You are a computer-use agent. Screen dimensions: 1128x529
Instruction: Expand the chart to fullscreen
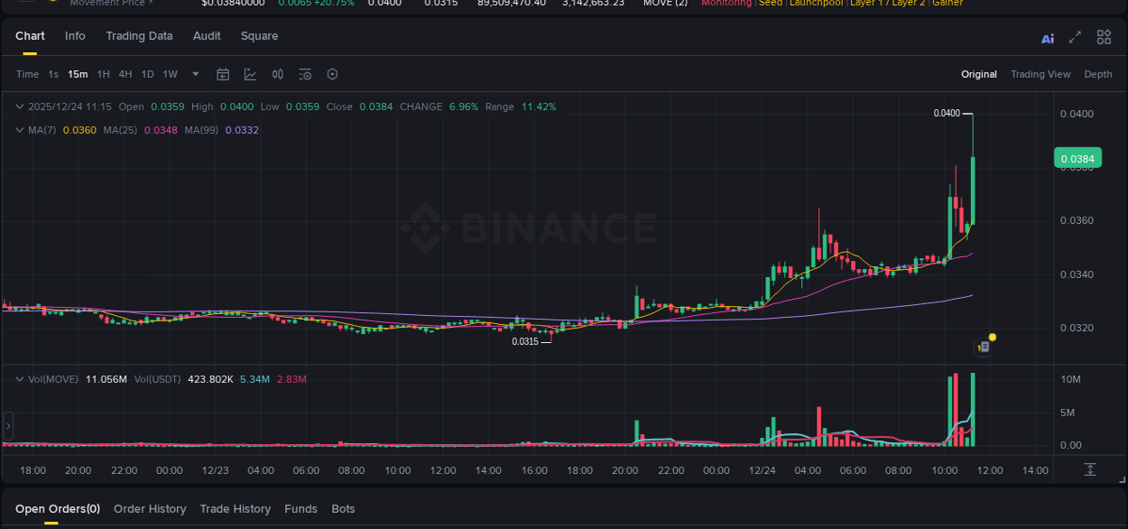pyautogui.click(x=1074, y=38)
